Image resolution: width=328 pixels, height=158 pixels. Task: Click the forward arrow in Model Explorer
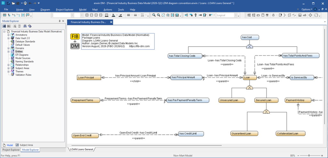point(9,26)
